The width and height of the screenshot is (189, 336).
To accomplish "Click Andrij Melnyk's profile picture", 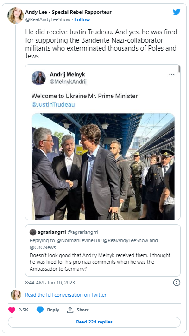I will pos(39,78).
